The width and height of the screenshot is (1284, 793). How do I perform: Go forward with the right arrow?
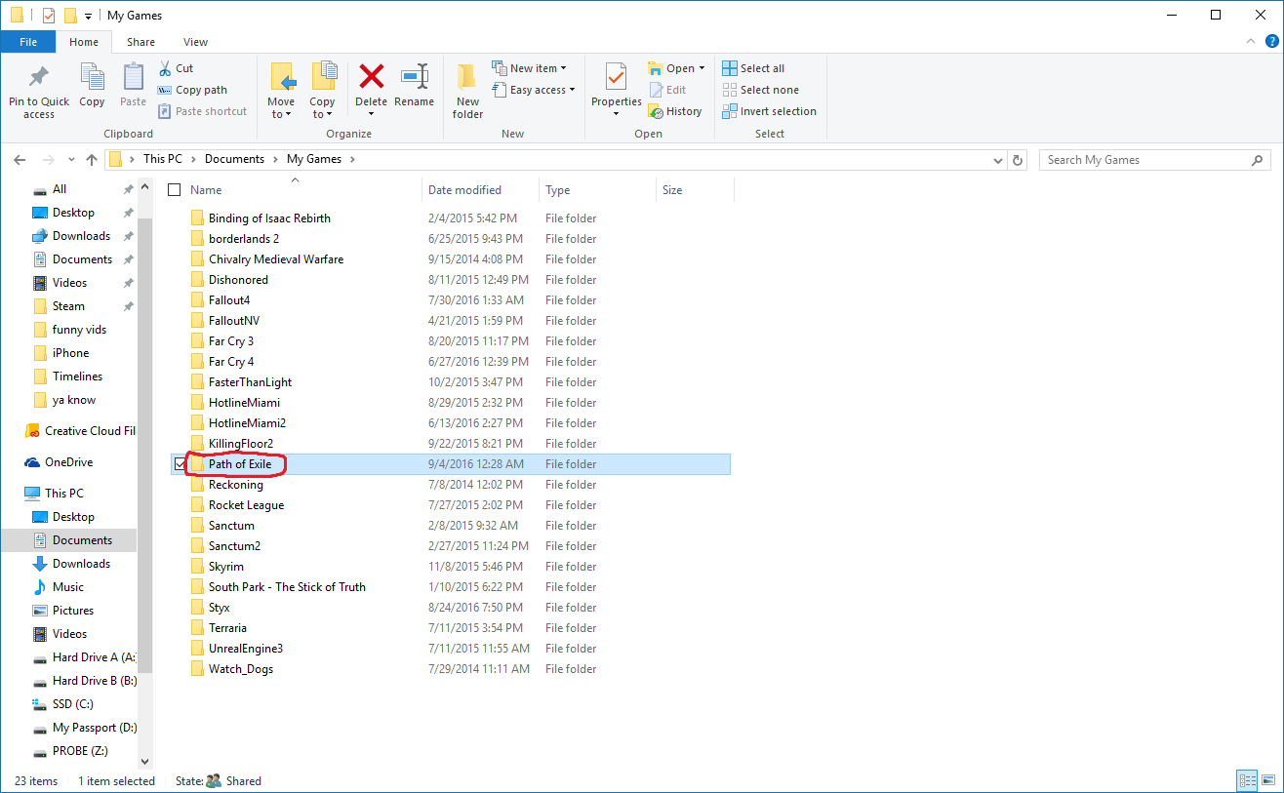49,160
